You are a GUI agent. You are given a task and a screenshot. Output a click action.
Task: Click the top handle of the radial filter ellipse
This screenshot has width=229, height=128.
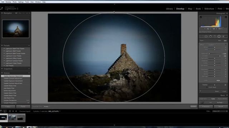pos(114,12)
